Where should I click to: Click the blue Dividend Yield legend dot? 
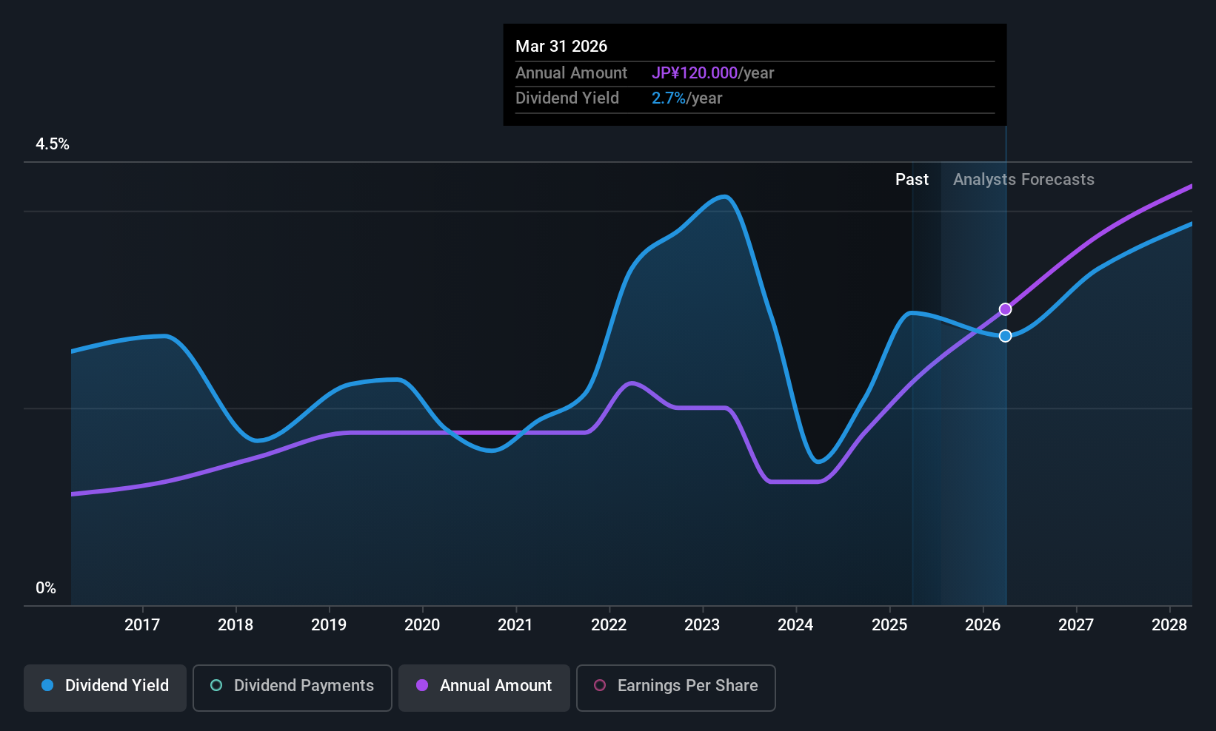click(47, 685)
